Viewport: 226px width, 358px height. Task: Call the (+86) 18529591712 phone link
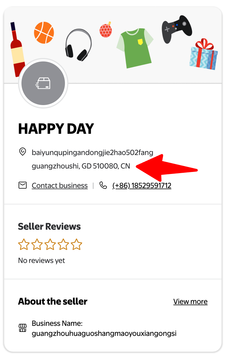pos(142,185)
